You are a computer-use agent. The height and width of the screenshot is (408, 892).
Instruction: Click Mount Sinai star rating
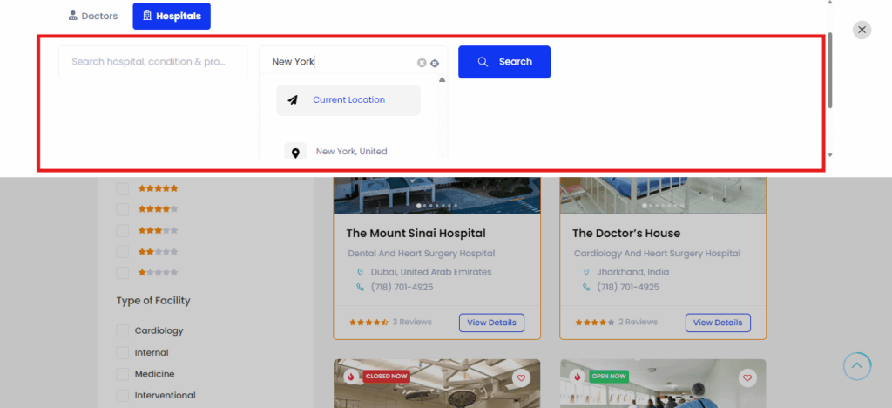click(368, 322)
